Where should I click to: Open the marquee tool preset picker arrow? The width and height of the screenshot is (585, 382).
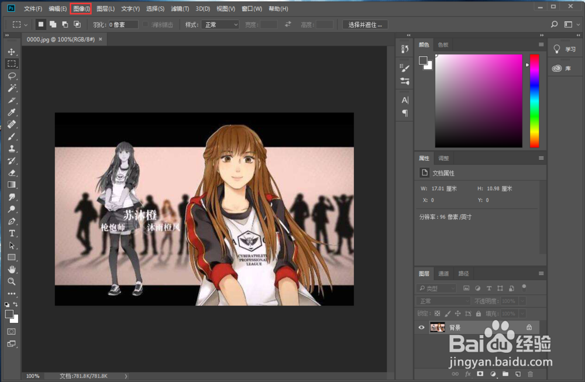pyautogui.click(x=26, y=25)
